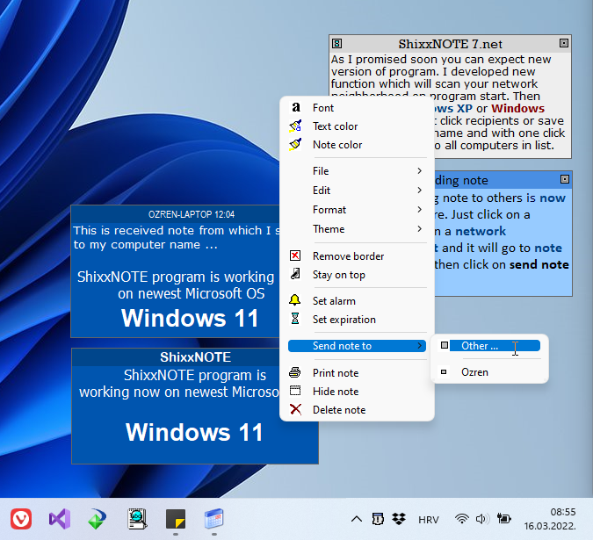593x540 pixels.
Task: Click the HRV keyboard language indicator
Action: (x=429, y=520)
